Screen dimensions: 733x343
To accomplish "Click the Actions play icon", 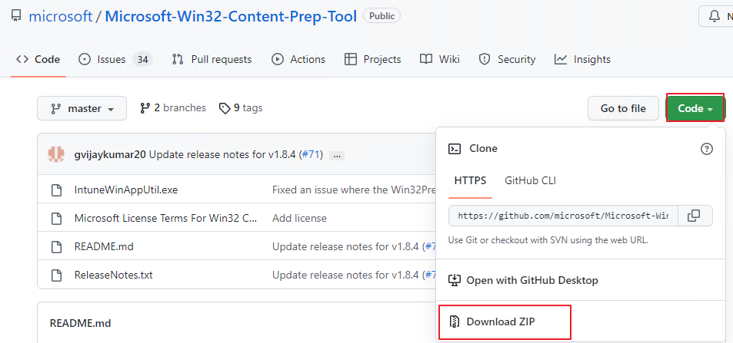I will (x=277, y=59).
